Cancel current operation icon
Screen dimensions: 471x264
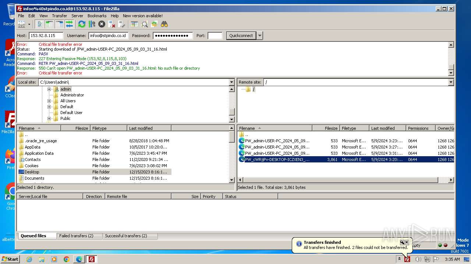[102, 24]
